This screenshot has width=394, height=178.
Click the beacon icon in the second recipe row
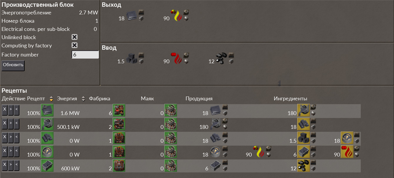coord(171,124)
